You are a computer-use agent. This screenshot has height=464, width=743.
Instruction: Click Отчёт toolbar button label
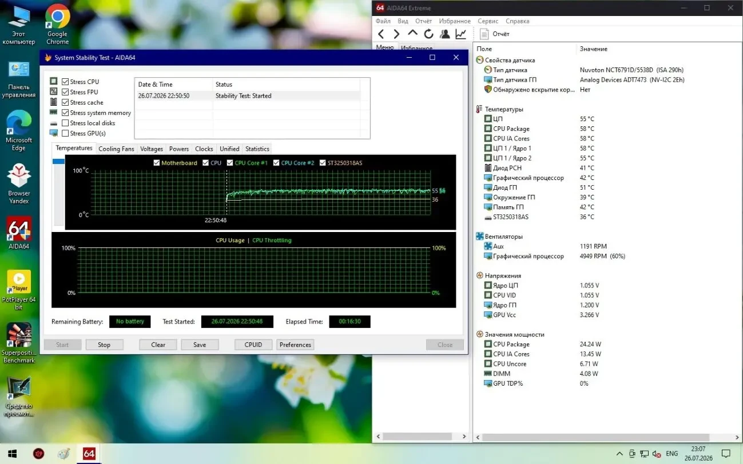click(x=501, y=34)
